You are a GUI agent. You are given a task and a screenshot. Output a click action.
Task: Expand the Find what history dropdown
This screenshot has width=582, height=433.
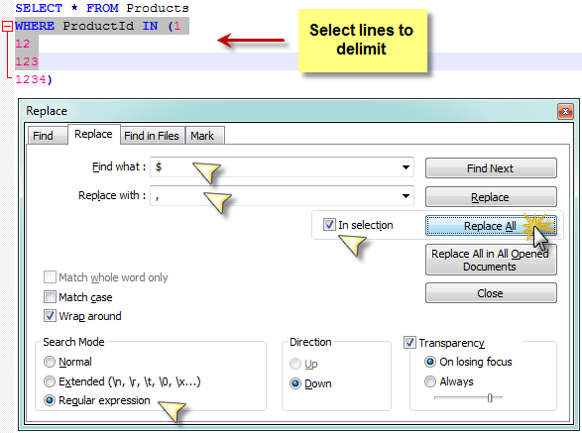click(x=406, y=167)
